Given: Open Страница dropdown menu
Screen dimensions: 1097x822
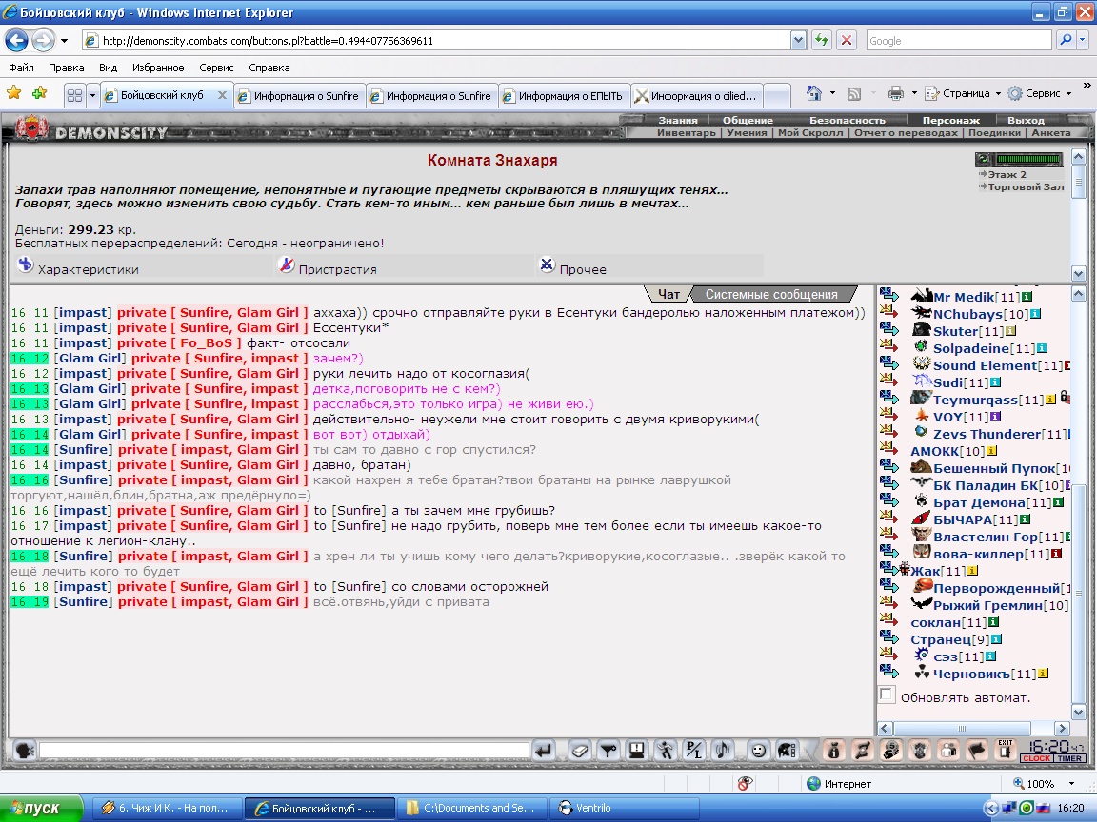Looking at the screenshot, I should (963, 93).
